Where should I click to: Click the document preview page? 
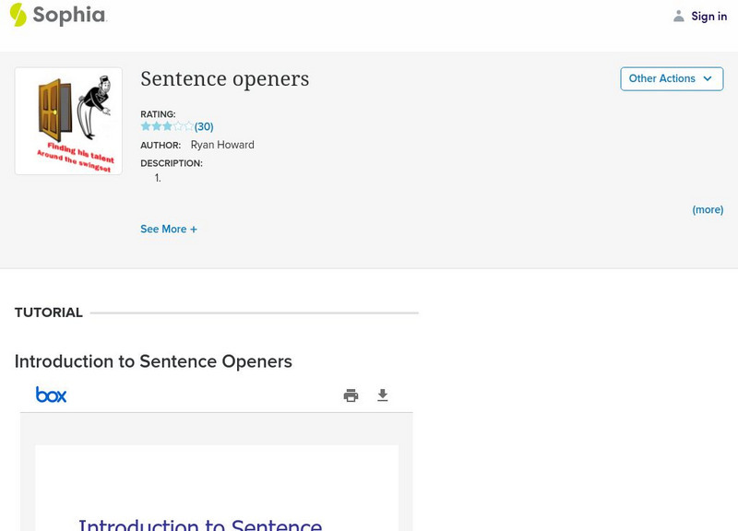217,489
